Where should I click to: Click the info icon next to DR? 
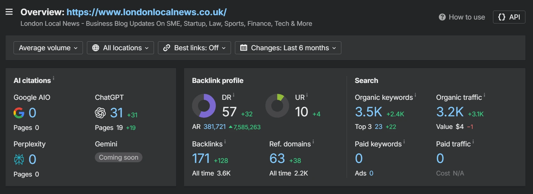tap(234, 95)
